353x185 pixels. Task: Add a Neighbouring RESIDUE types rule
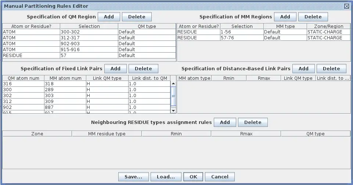click(225, 122)
